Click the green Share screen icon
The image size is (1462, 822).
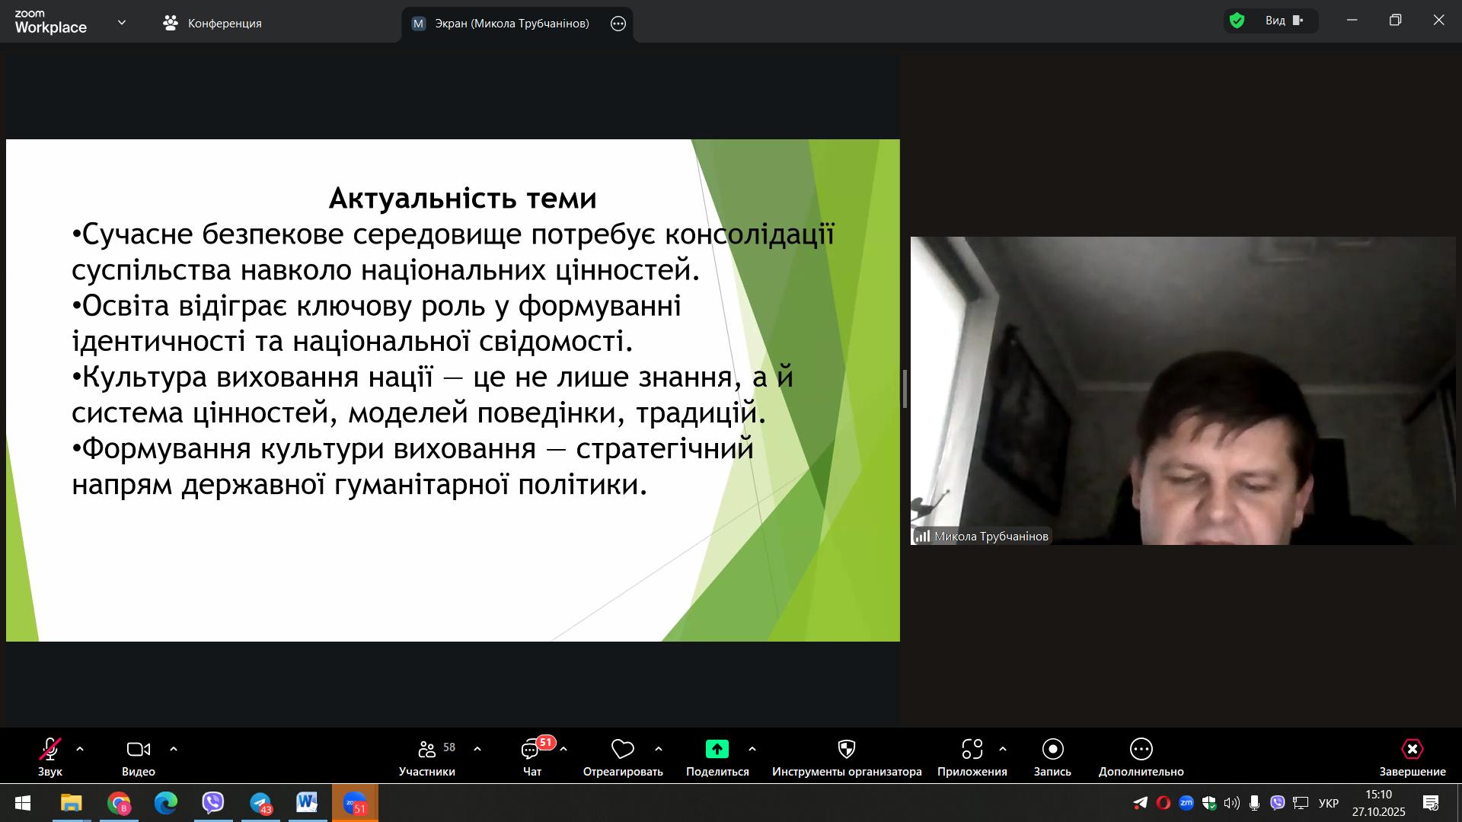[x=717, y=750]
